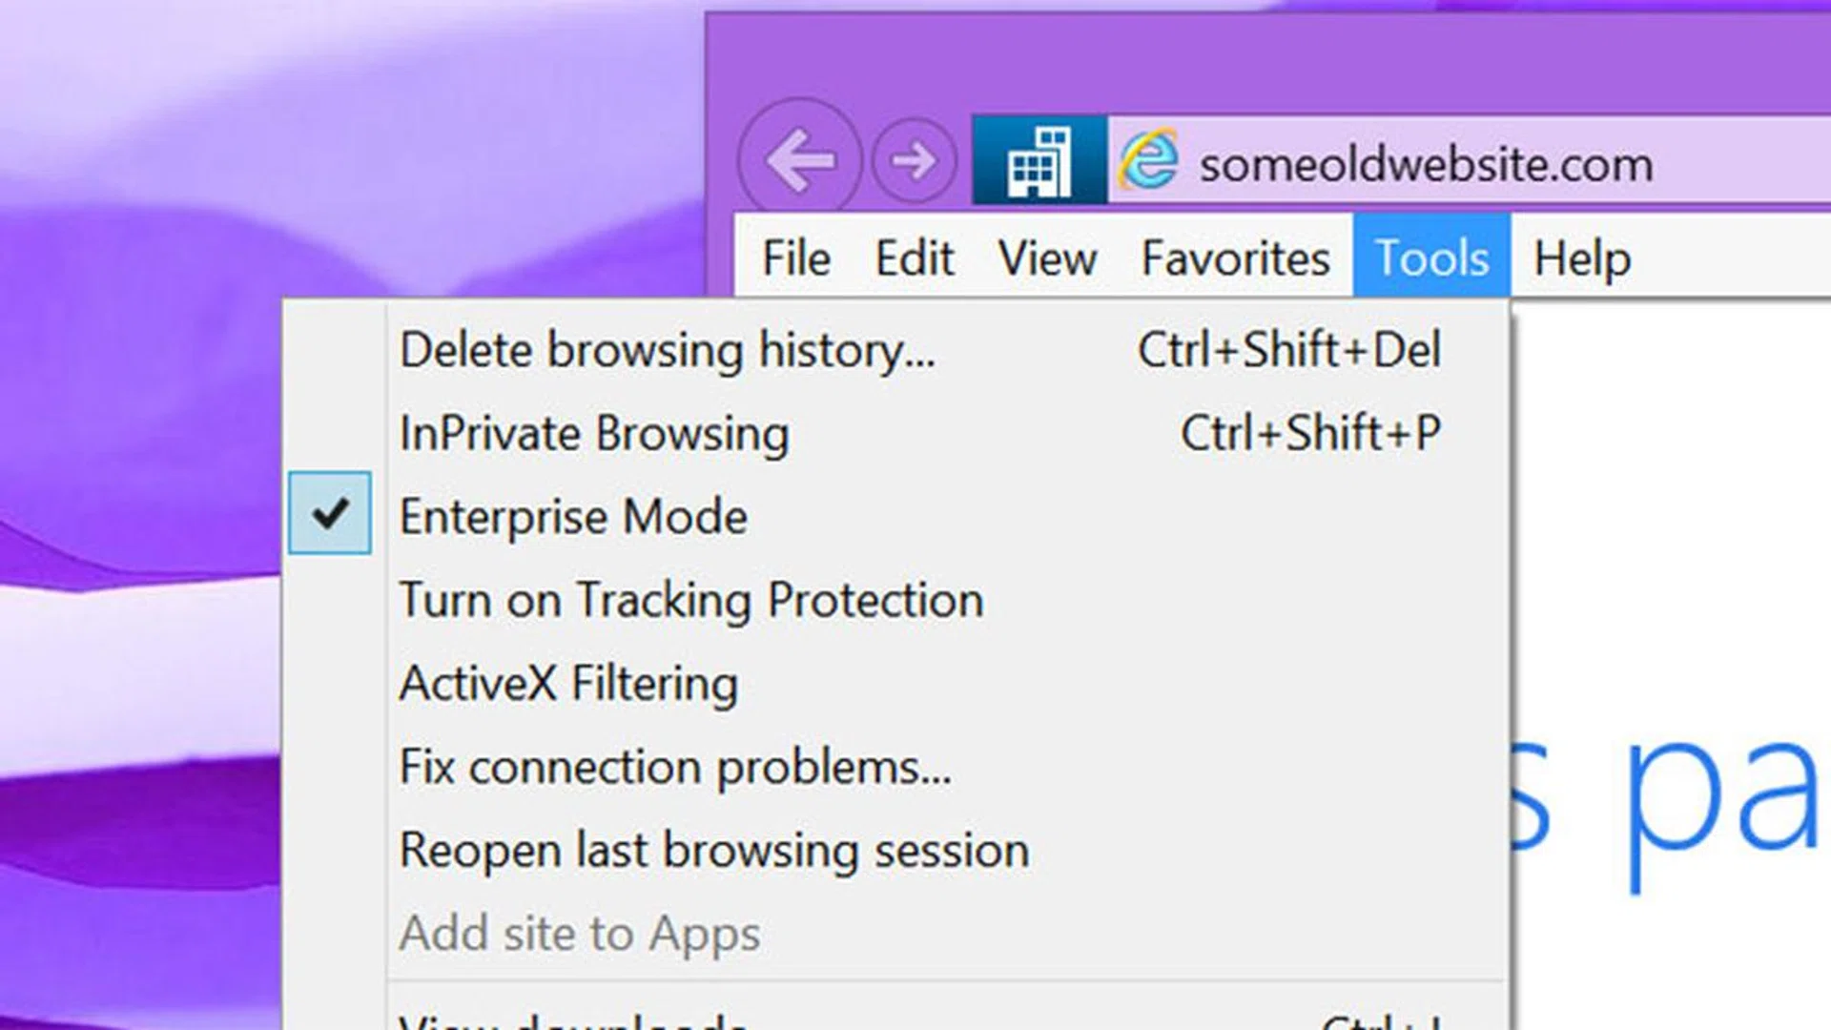Toggle ActiveX Filtering on
This screenshot has width=1831, height=1030.
click(568, 684)
